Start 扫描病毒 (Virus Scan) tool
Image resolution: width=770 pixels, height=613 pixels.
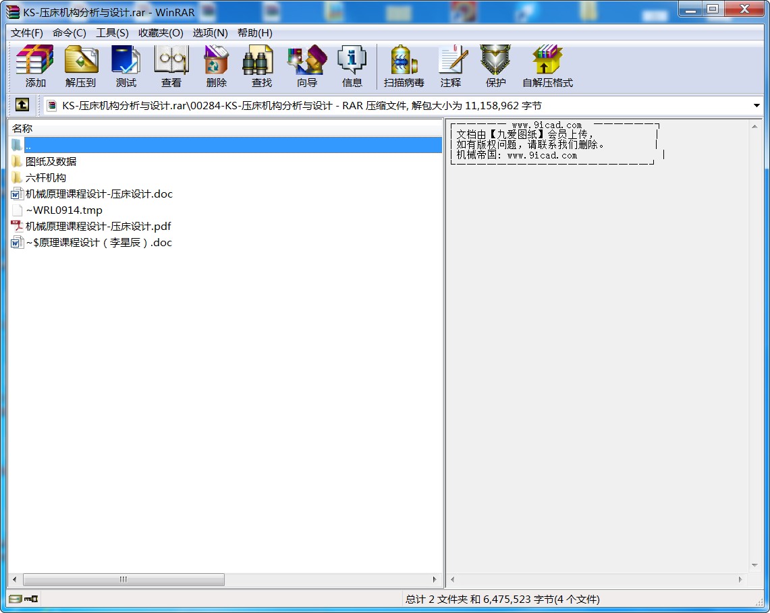coord(404,66)
